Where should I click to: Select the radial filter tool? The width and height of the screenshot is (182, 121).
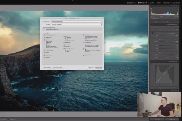click(x=164, y=22)
